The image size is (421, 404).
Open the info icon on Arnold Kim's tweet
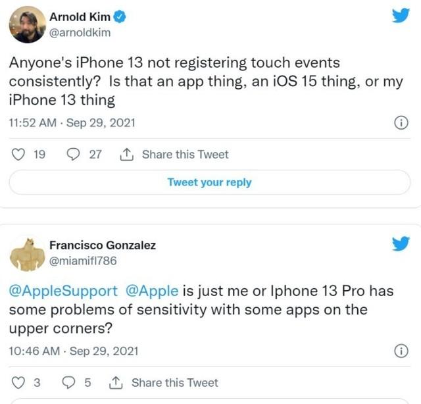(400, 123)
